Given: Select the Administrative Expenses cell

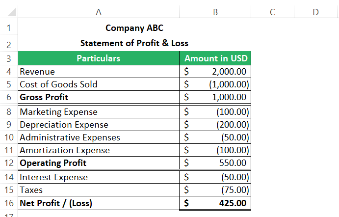Looking at the screenshot, I should point(99,137).
